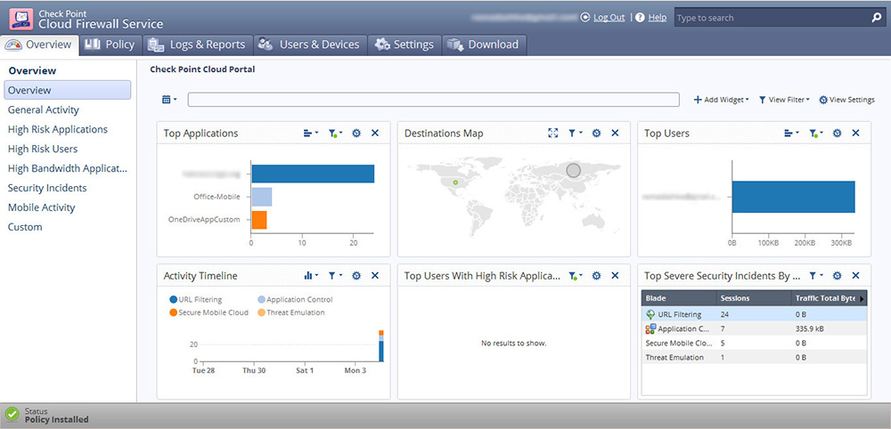This screenshot has width=891, height=429.
Task: Open the Users & Devices tab
Action: tap(310, 45)
